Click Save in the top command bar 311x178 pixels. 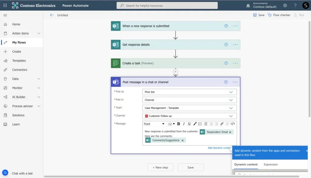pos(259,15)
